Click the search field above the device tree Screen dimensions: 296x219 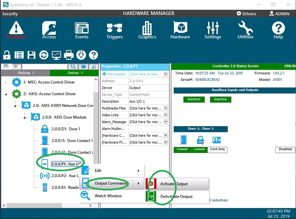pos(45,67)
